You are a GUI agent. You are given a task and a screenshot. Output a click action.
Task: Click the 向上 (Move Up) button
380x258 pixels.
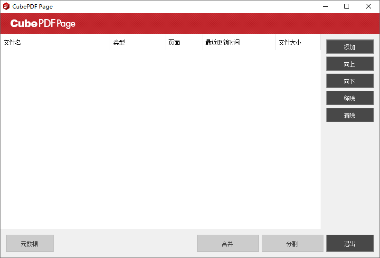coord(350,64)
